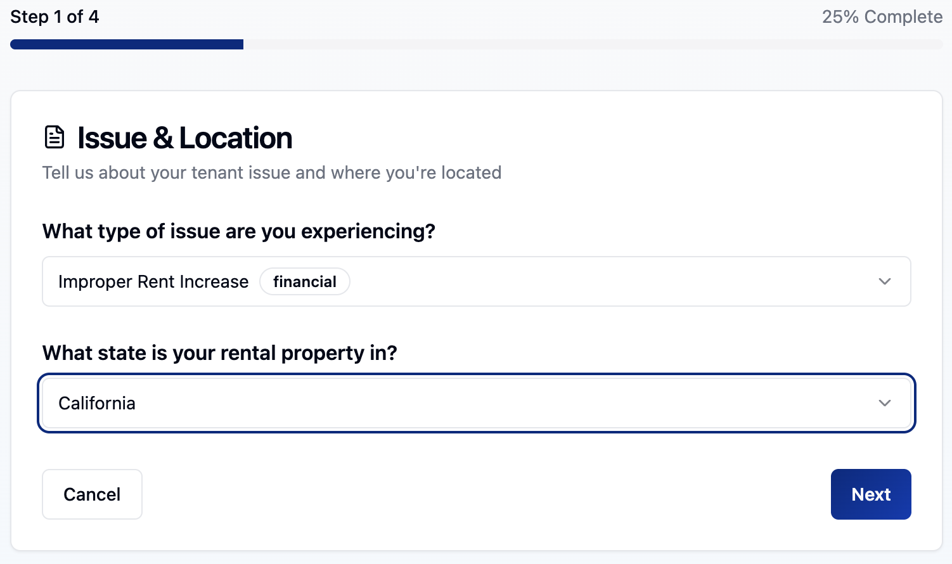Click the 25% Complete label

point(882,16)
